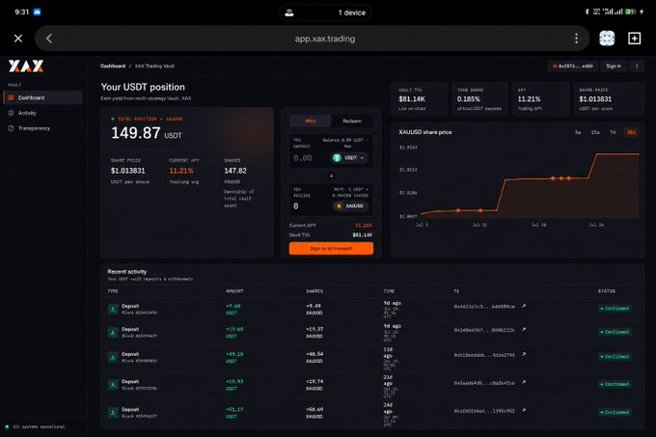
Task: Open Activity in the sidebar
Action: (x=27, y=113)
